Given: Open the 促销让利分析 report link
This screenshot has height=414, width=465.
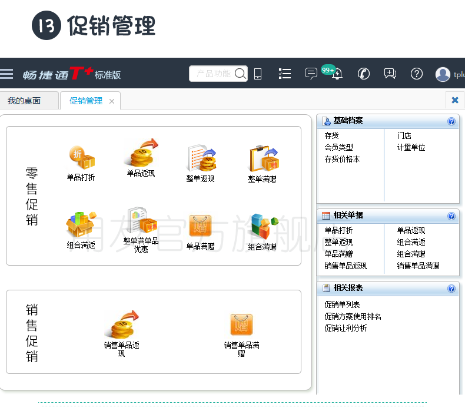Looking at the screenshot, I should [346, 328].
